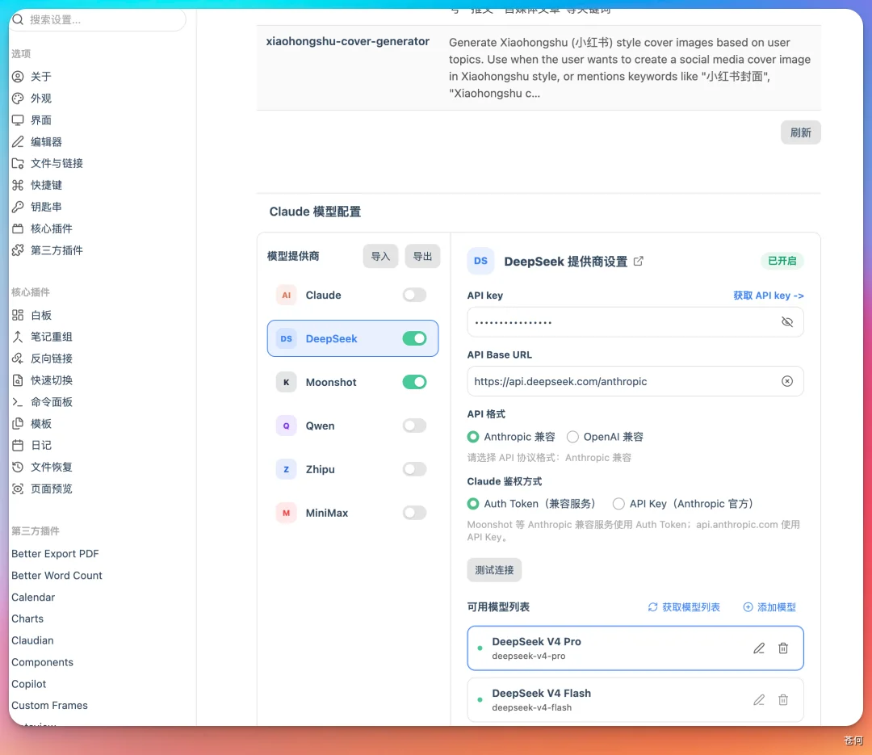
Task: Select Anthropic 兼容 API format
Action: click(x=473, y=437)
